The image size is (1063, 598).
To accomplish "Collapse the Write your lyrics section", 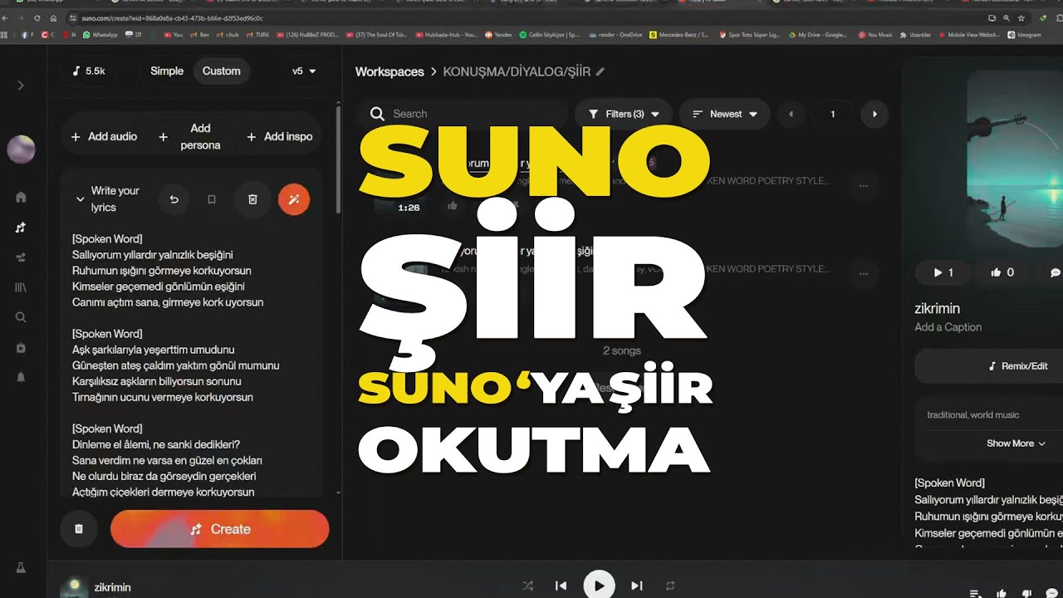I will pos(80,199).
